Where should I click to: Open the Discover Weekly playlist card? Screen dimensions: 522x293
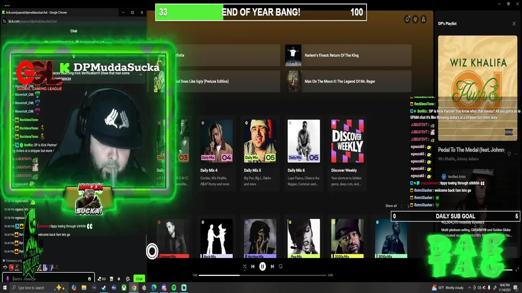point(347,154)
